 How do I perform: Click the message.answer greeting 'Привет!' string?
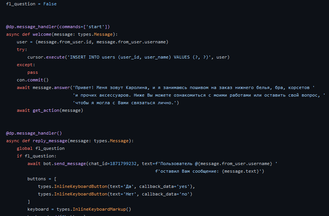coord(194,88)
